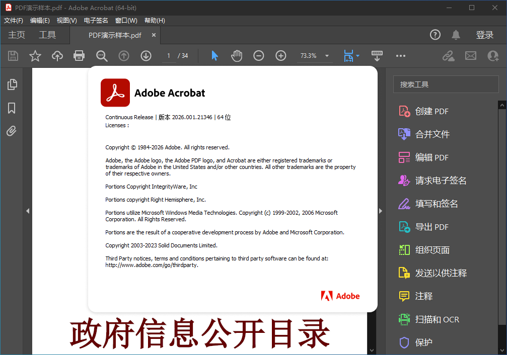Click the tools pane scroll up arrow
This screenshot has width=507, height=355.
pyautogui.click(x=502, y=105)
